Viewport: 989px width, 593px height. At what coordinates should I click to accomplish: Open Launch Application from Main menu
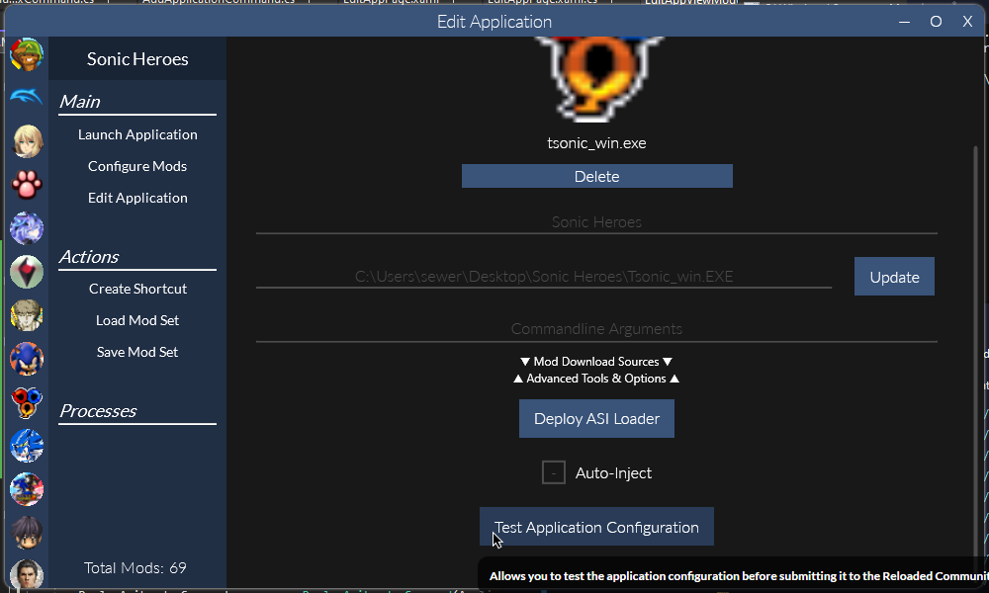click(137, 134)
